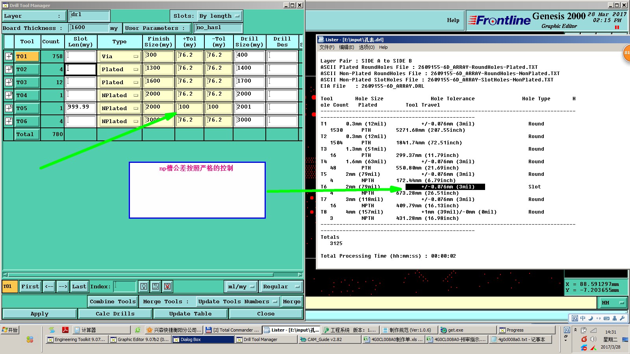Click the volume speaker tray icon

click(x=593, y=339)
